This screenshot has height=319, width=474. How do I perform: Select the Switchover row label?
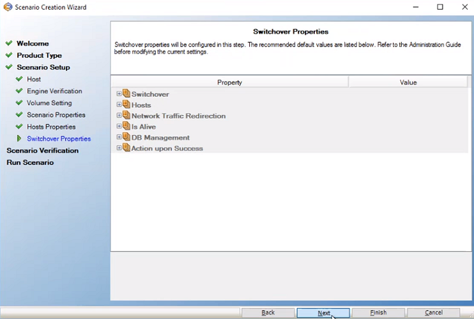tap(150, 94)
